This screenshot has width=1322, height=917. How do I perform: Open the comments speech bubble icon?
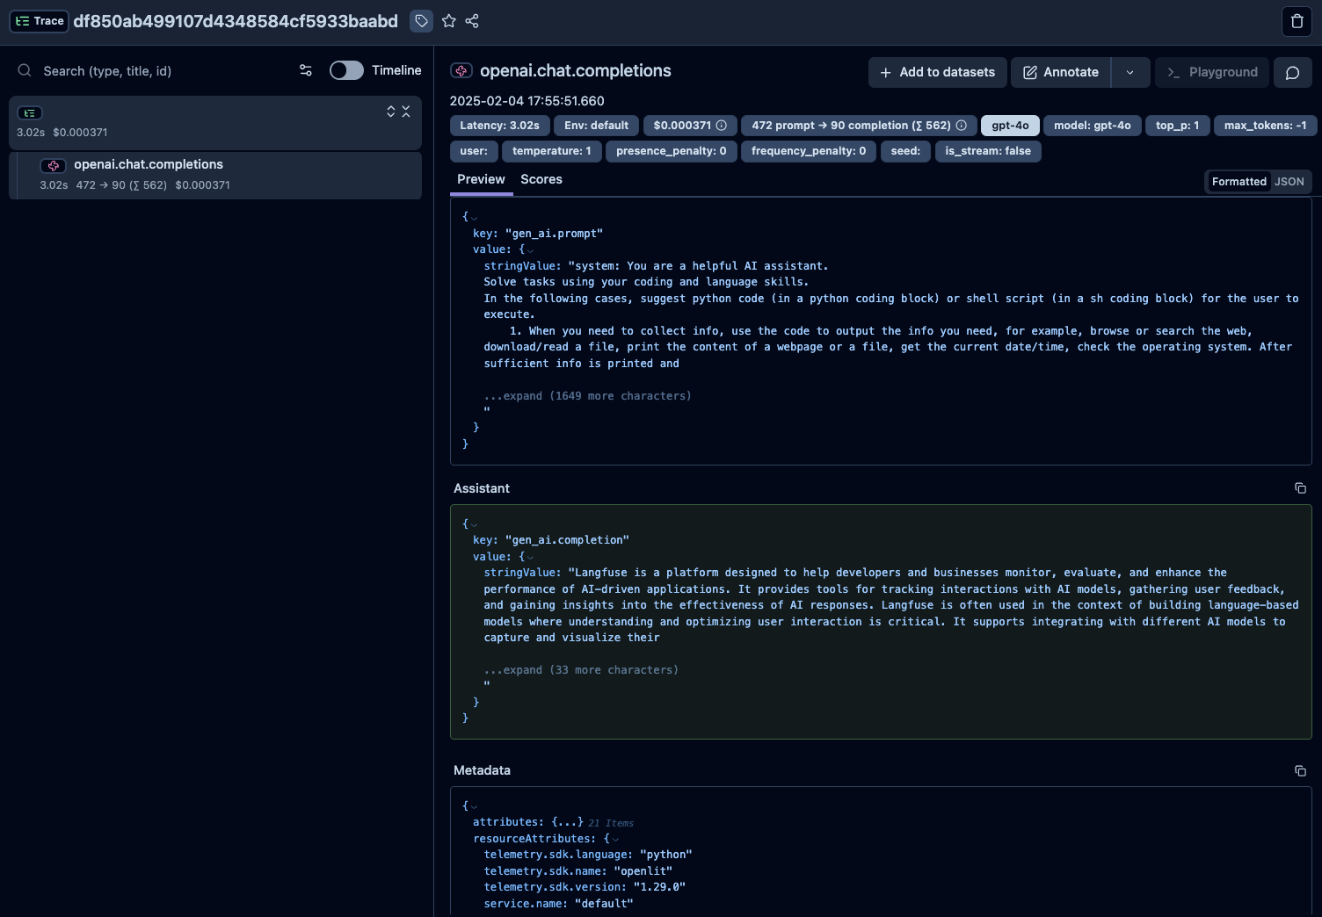coord(1292,72)
